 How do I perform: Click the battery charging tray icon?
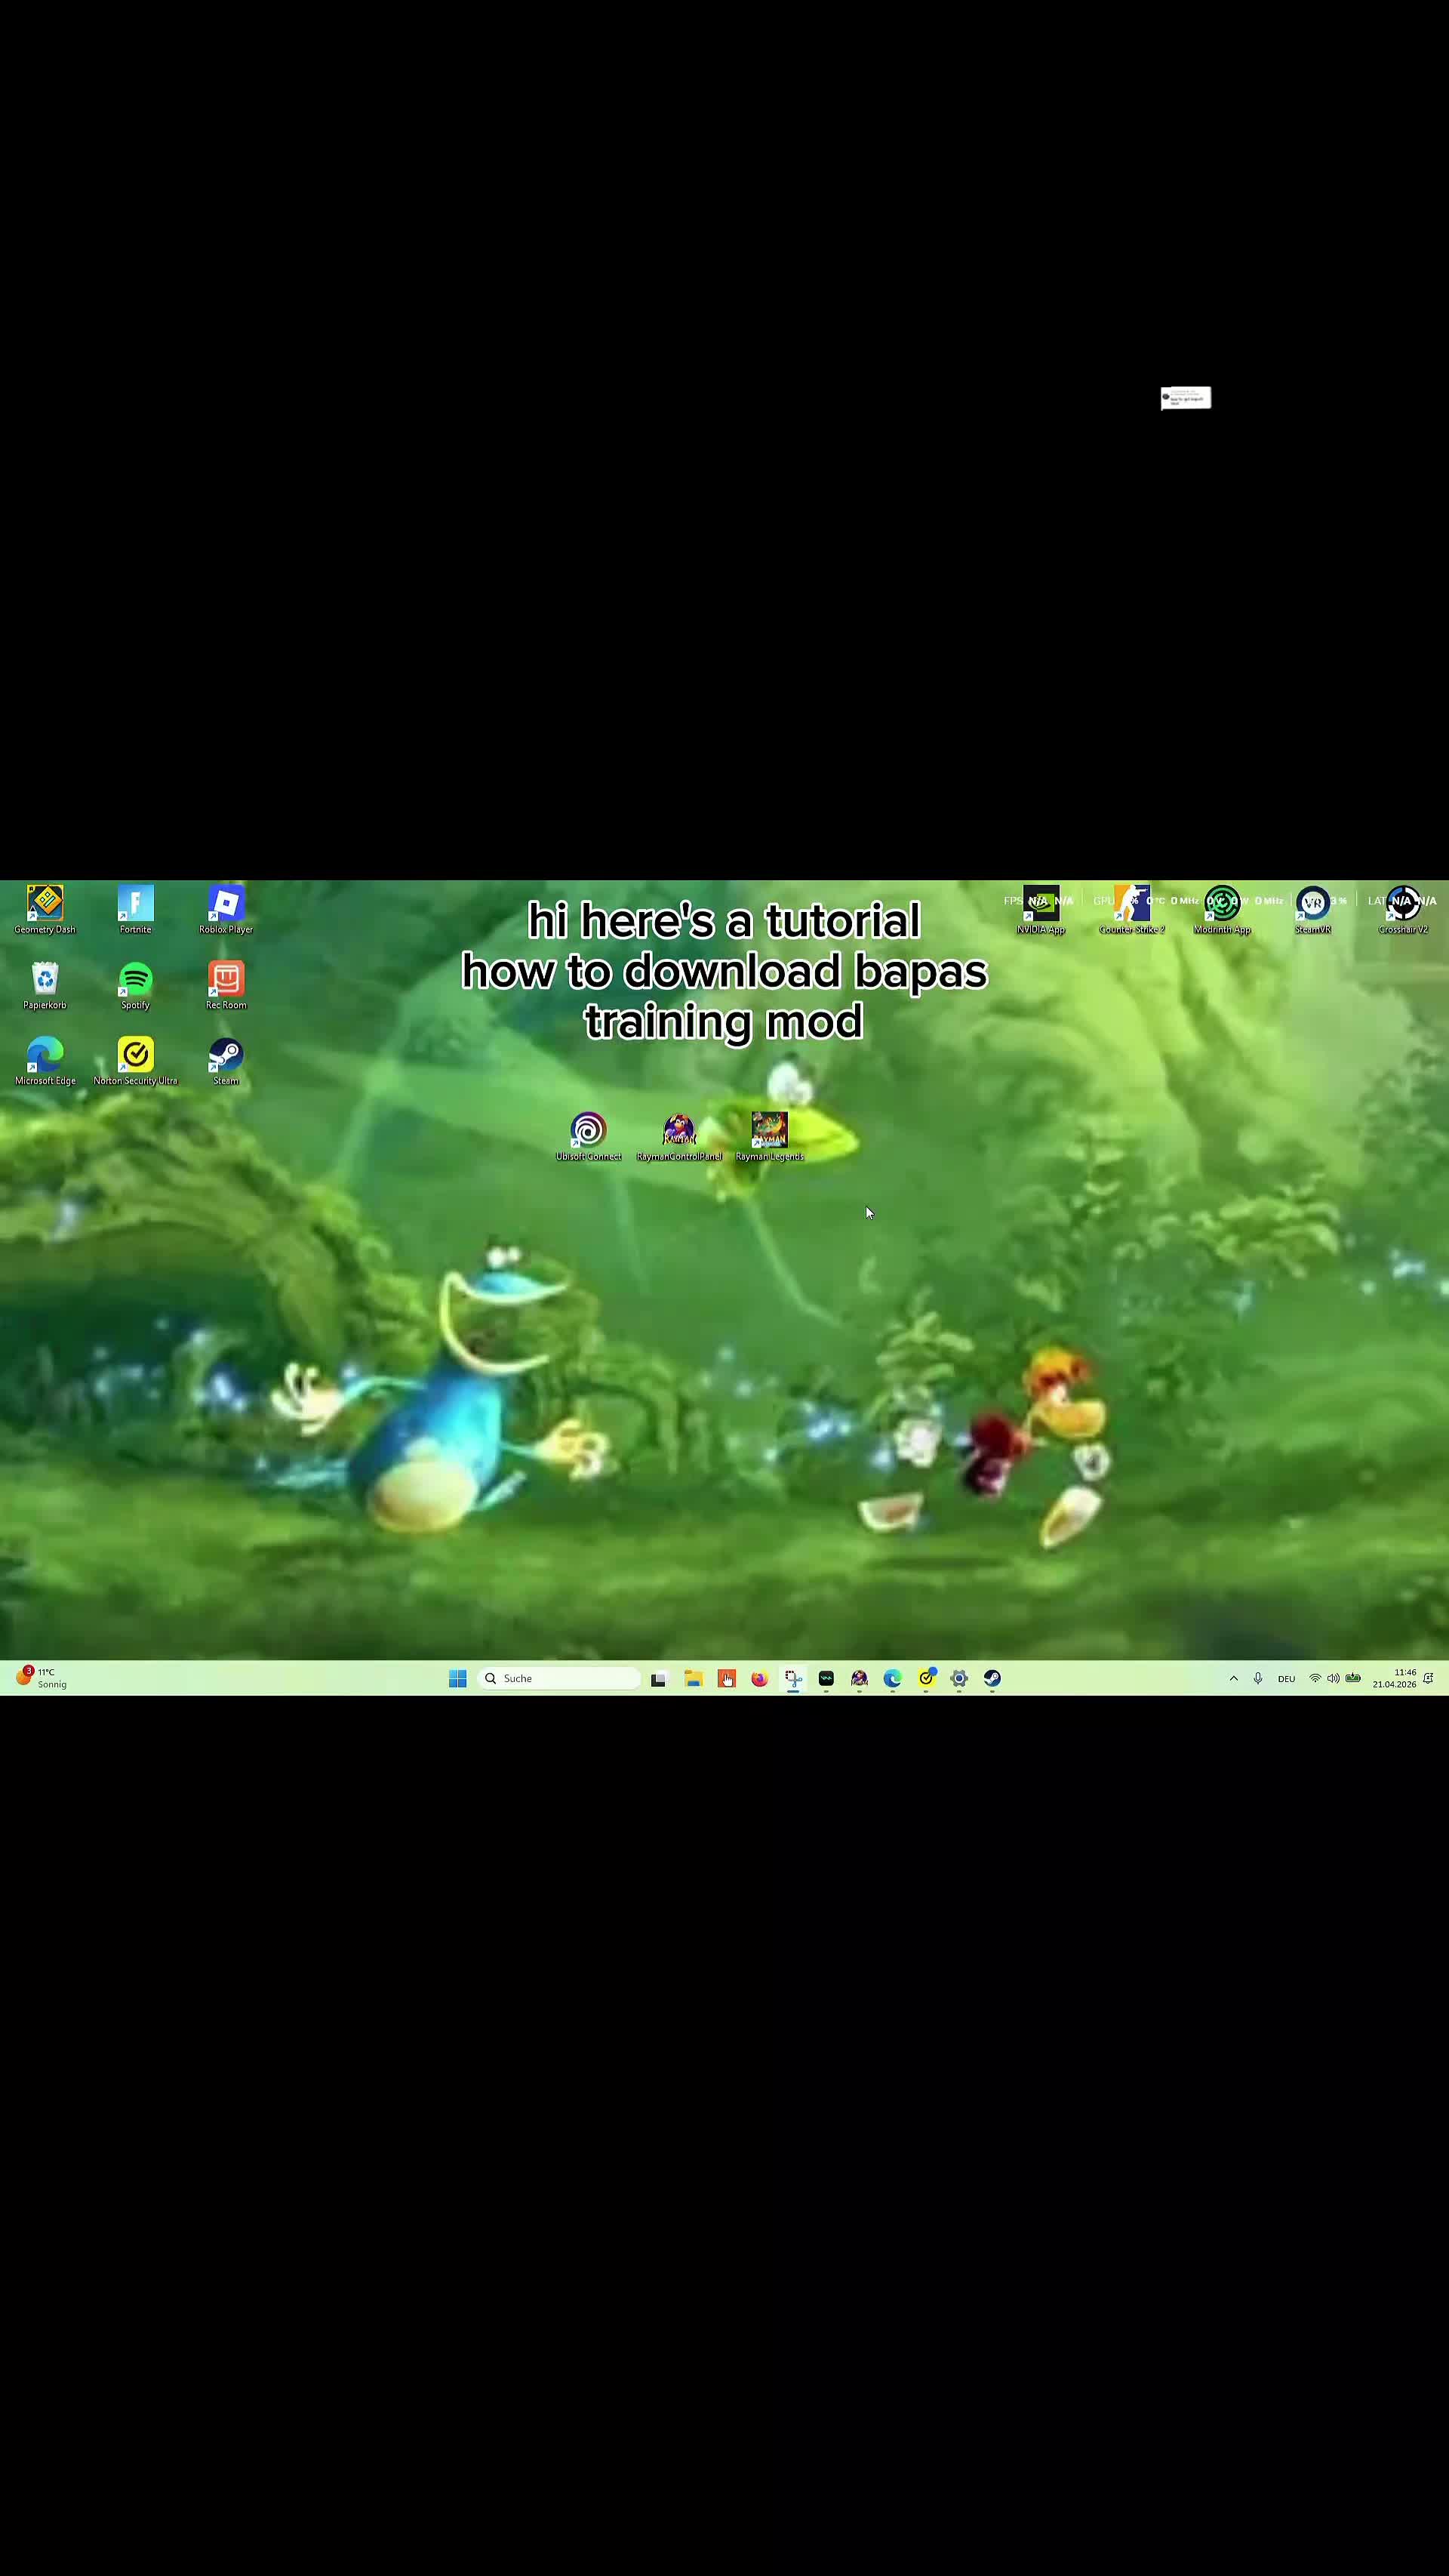point(1353,1678)
